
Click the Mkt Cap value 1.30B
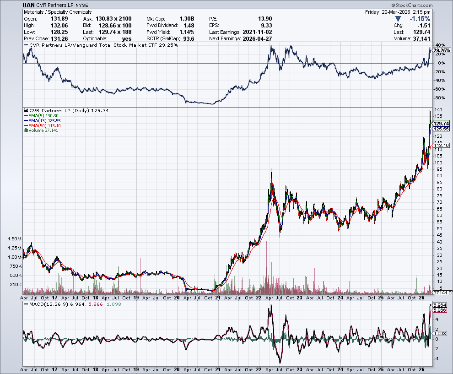pyautogui.click(x=187, y=19)
